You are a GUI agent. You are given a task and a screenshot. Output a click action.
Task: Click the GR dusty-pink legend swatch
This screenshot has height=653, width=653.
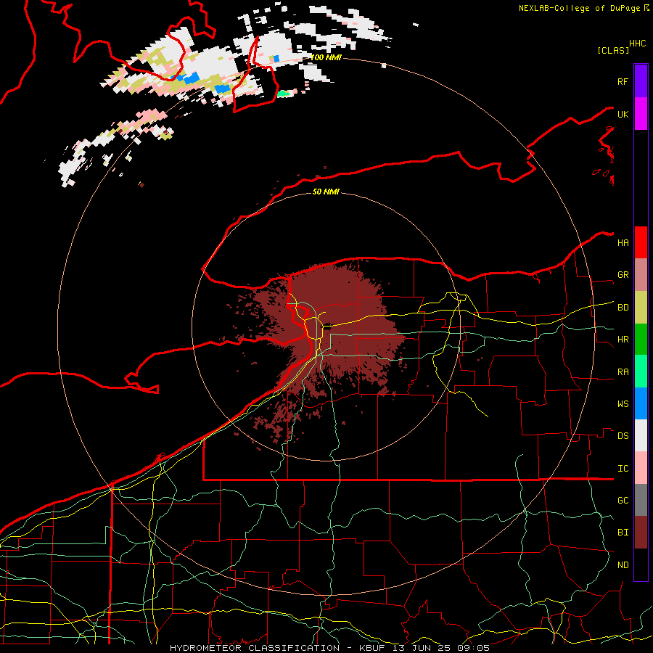(x=641, y=275)
